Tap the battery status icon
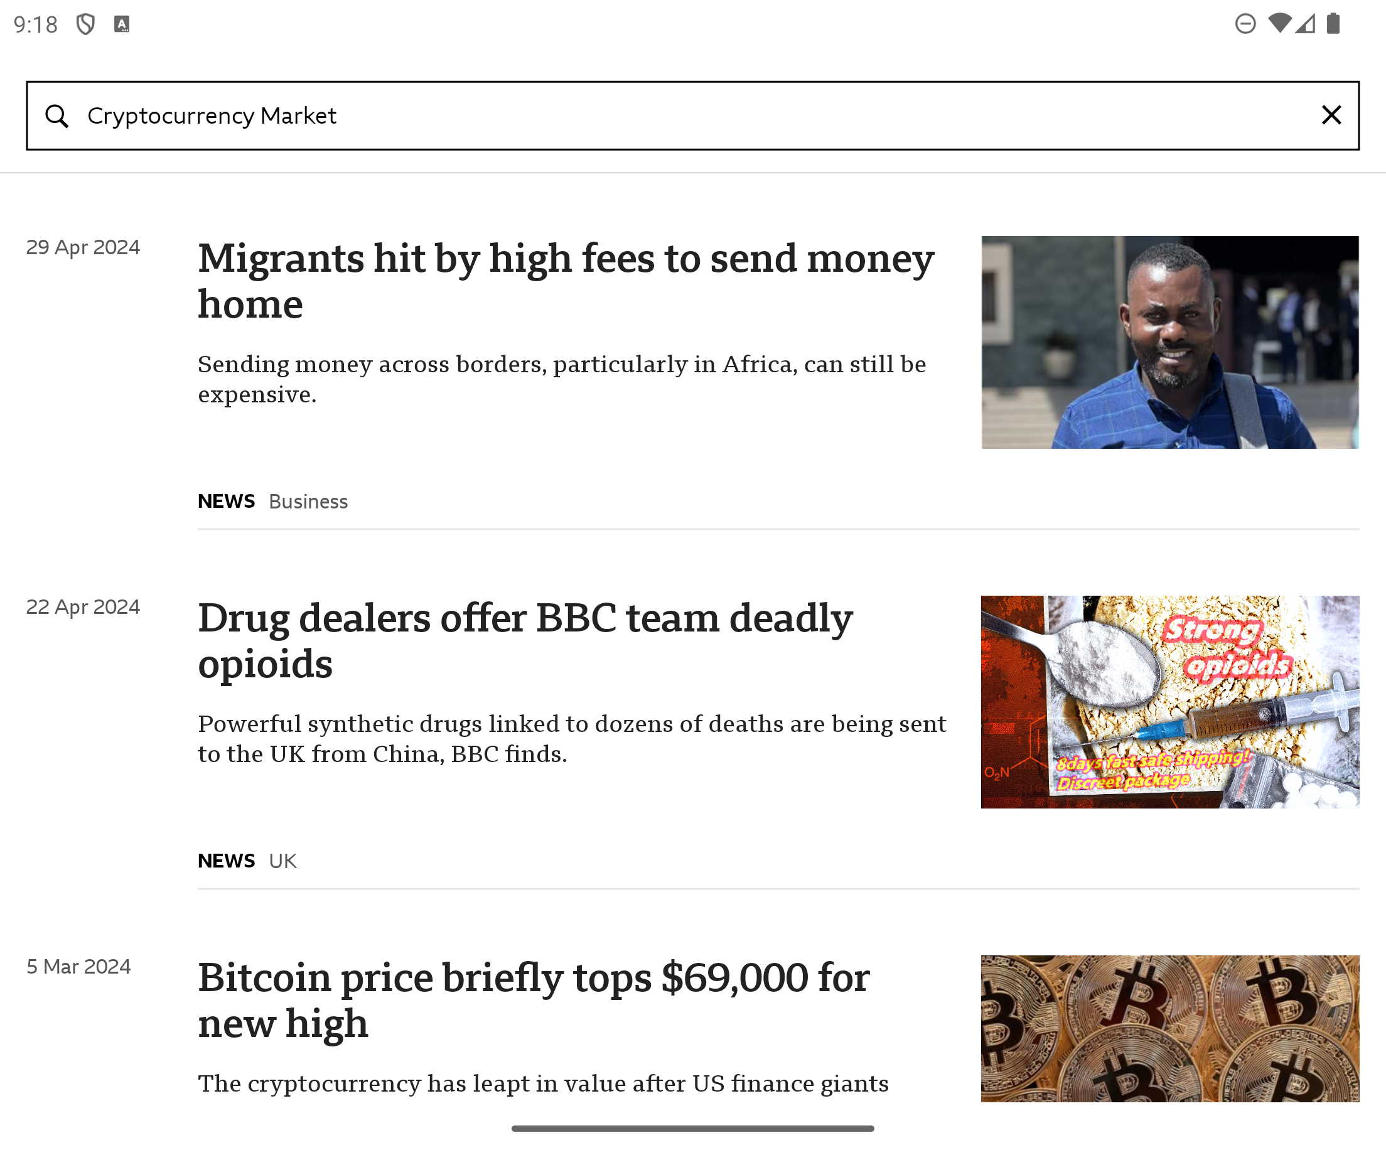Image resolution: width=1386 pixels, height=1155 pixels. coord(1333,24)
